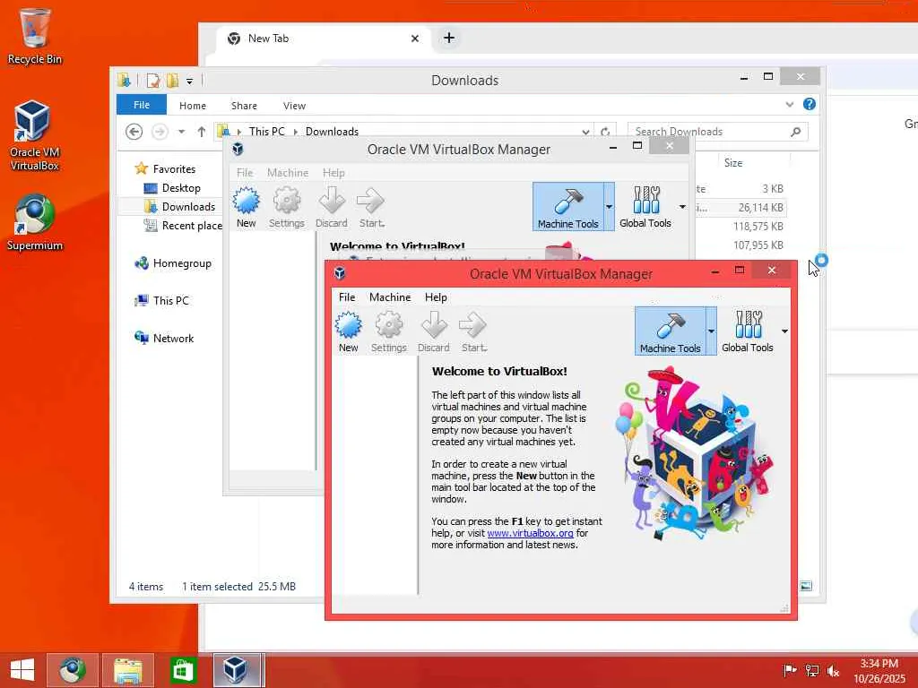Open File menu in background VirtualBox Manager
918x688 pixels.
pyautogui.click(x=245, y=173)
